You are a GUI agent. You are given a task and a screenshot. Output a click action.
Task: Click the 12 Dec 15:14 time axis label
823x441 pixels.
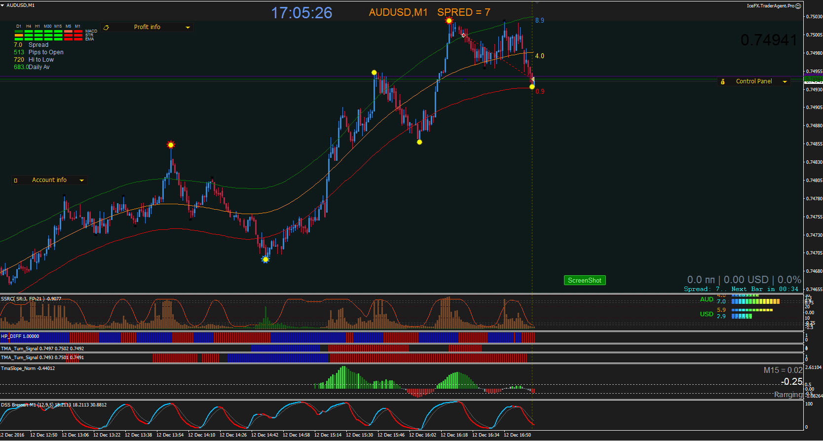tap(328, 435)
